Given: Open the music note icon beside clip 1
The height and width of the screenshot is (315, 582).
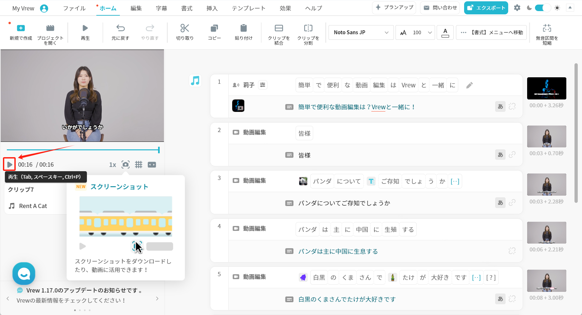Looking at the screenshot, I should coord(195,81).
